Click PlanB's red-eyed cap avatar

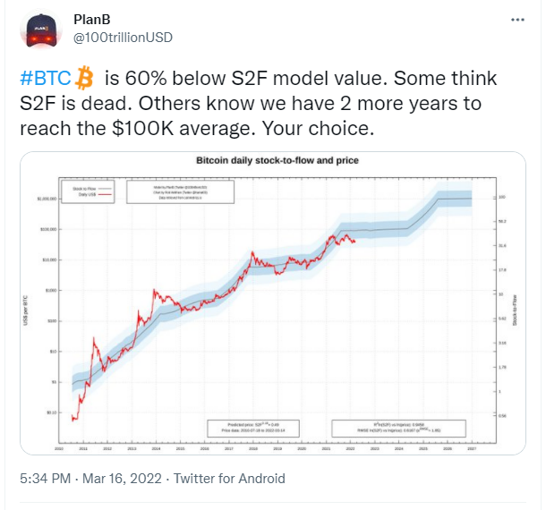click(x=41, y=30)
